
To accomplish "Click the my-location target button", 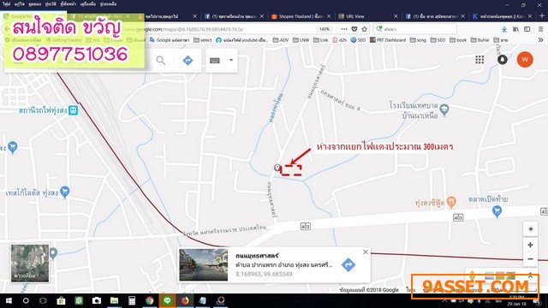I will (530, 229).
